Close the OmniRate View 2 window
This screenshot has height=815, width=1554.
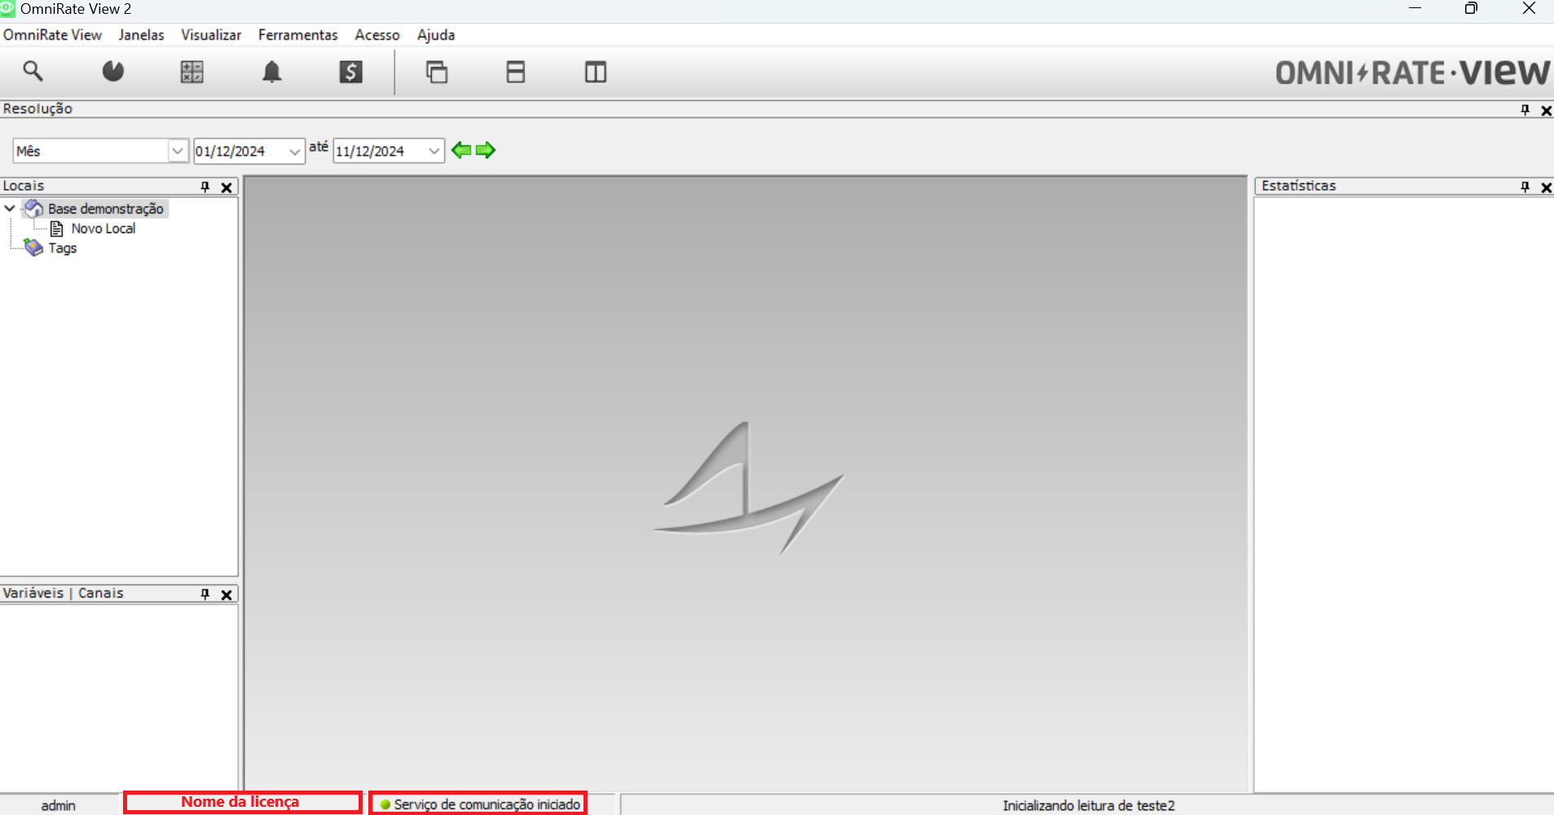tap(1529, 8)
